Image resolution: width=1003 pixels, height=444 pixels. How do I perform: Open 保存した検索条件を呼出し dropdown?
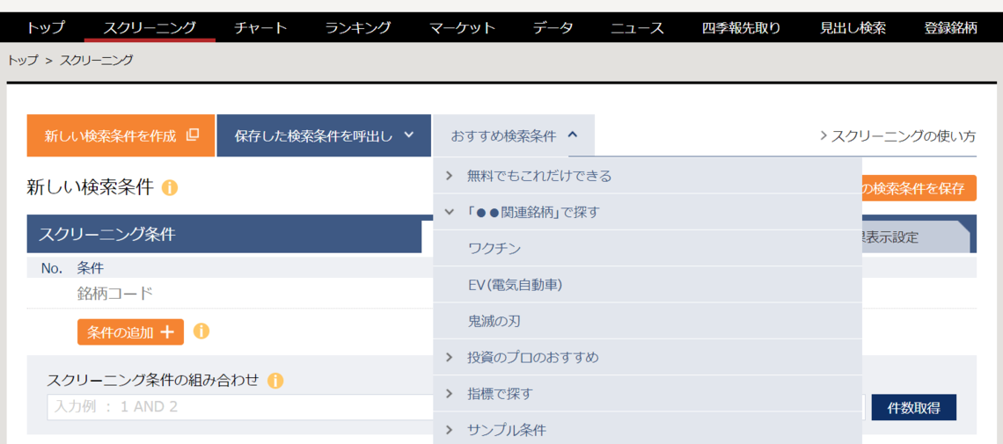[324, 135]
